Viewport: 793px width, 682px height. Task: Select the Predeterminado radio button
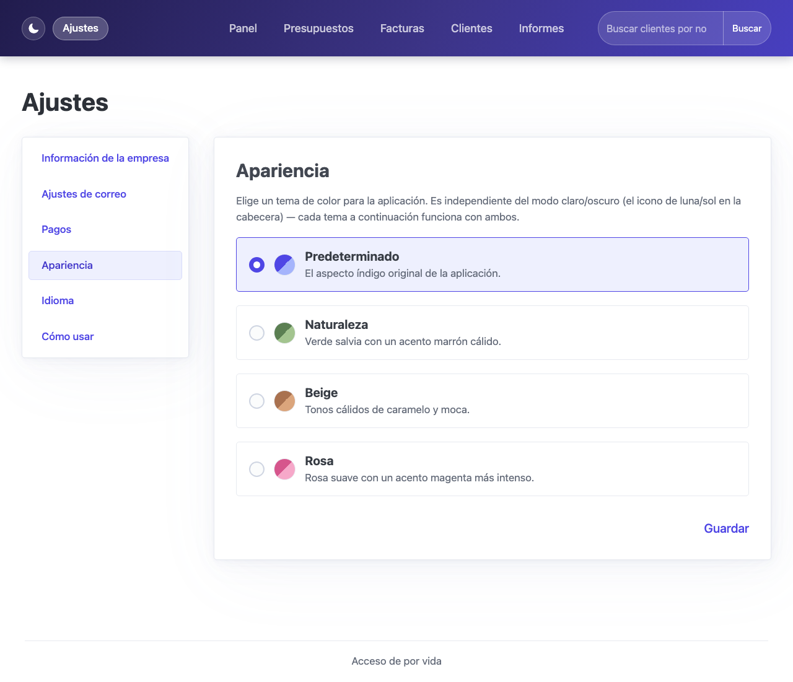point(256,264)
